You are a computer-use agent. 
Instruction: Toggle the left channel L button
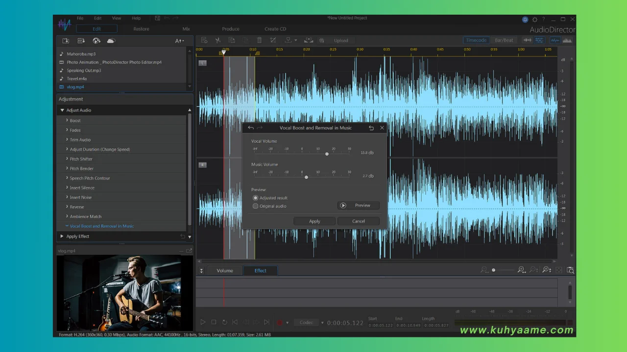click(202, 63)
